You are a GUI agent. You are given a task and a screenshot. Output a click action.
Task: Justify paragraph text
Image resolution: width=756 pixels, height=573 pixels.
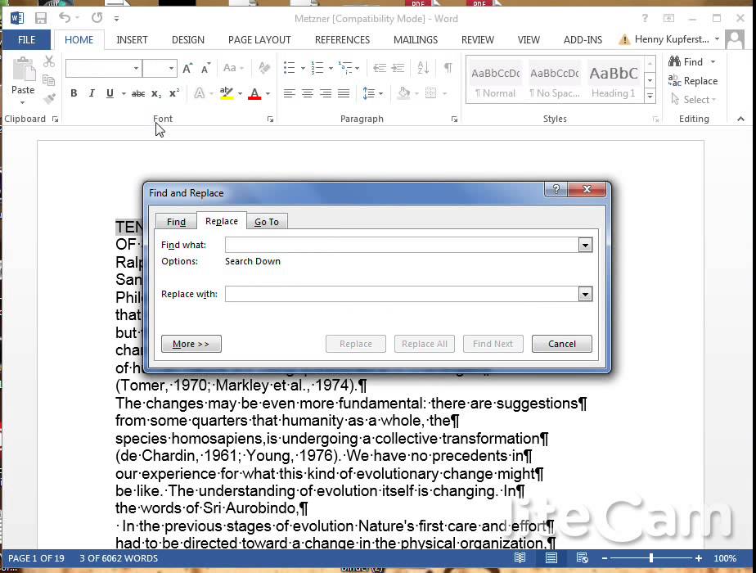pos(344,93)
